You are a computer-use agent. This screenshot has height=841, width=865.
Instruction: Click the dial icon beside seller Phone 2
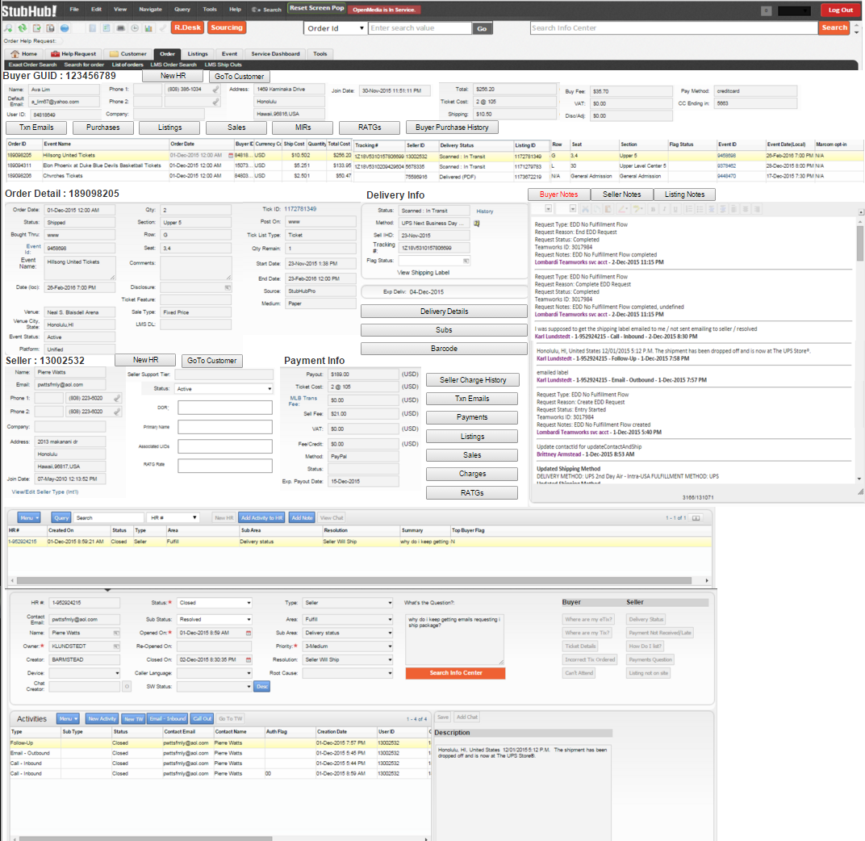pyautogui.click(x=117, y=412)
